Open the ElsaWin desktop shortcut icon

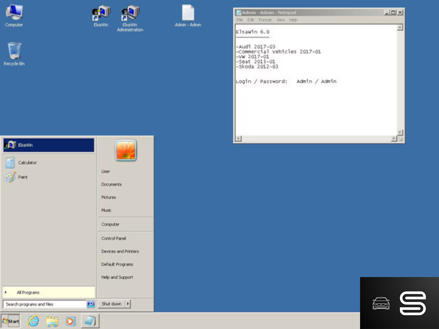101,15
